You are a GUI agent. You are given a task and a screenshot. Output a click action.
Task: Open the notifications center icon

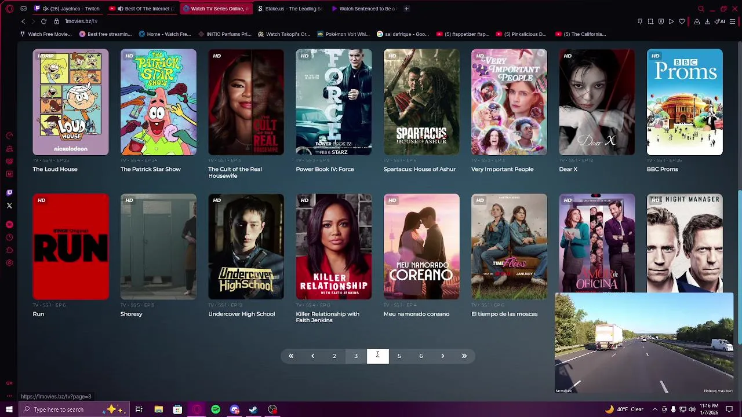click(x=730, y=409)
